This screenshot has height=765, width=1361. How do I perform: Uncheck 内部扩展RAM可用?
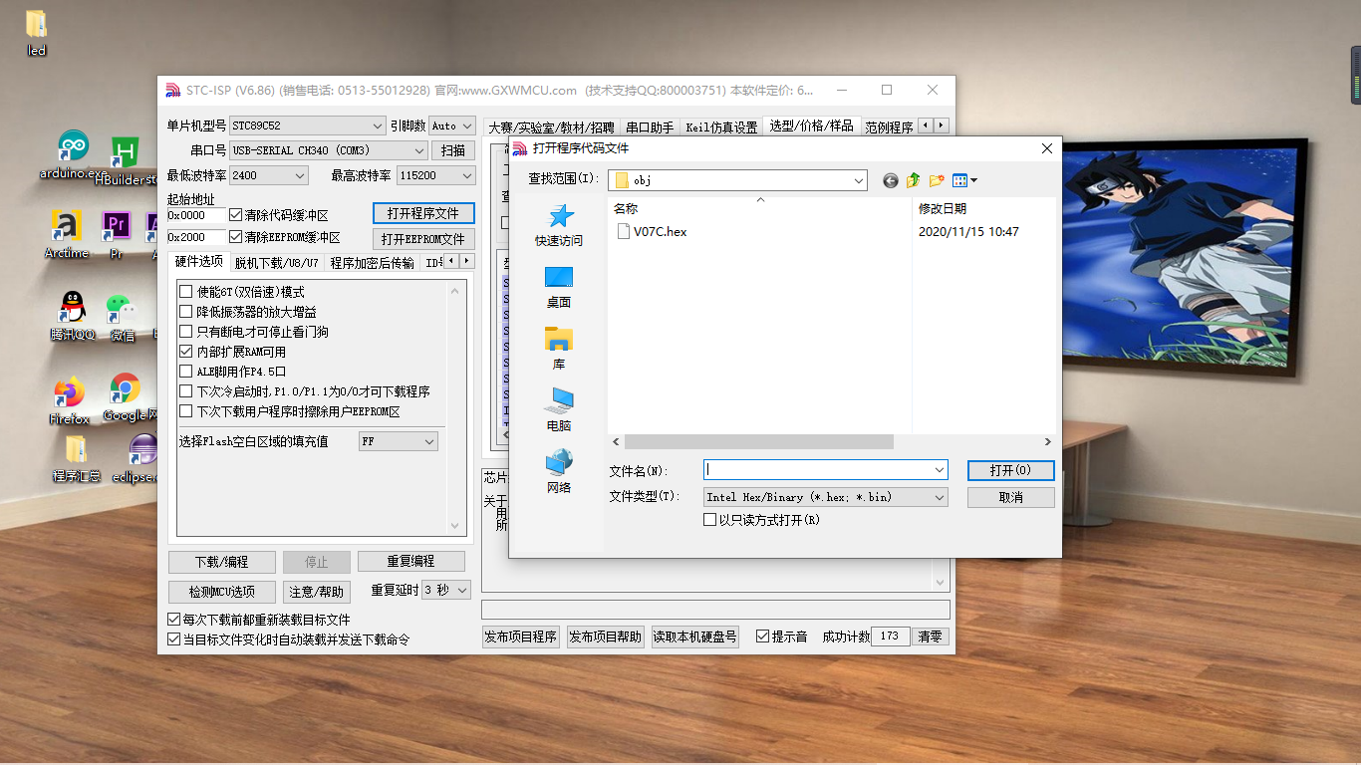185,352
